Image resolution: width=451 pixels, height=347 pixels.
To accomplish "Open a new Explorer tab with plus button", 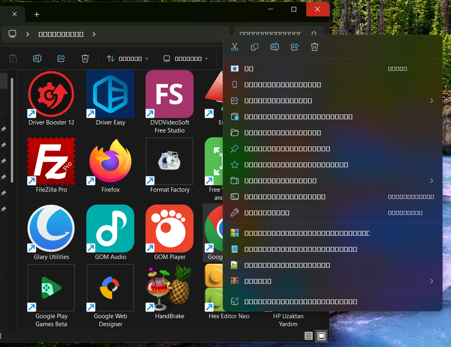I will [x=37, y=14].
